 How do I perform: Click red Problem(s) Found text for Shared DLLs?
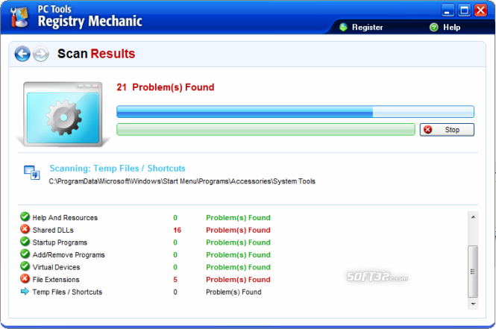point(238,230)
